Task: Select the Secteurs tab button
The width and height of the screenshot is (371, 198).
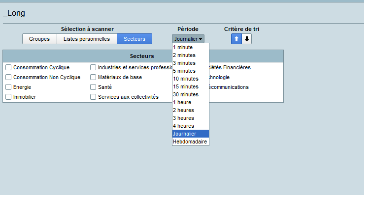Action: [135, 39]
